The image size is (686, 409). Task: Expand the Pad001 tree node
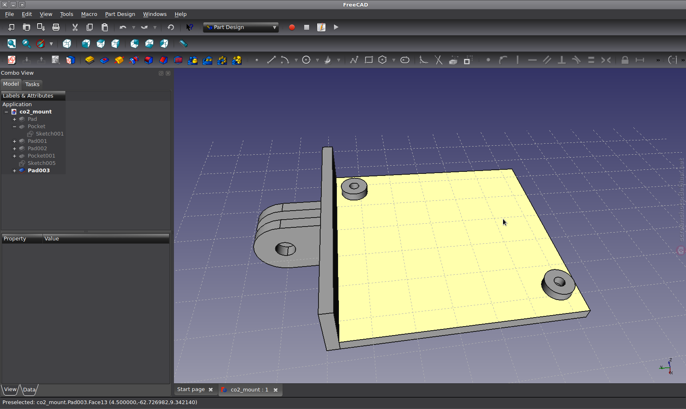click(x=14, y=141)
